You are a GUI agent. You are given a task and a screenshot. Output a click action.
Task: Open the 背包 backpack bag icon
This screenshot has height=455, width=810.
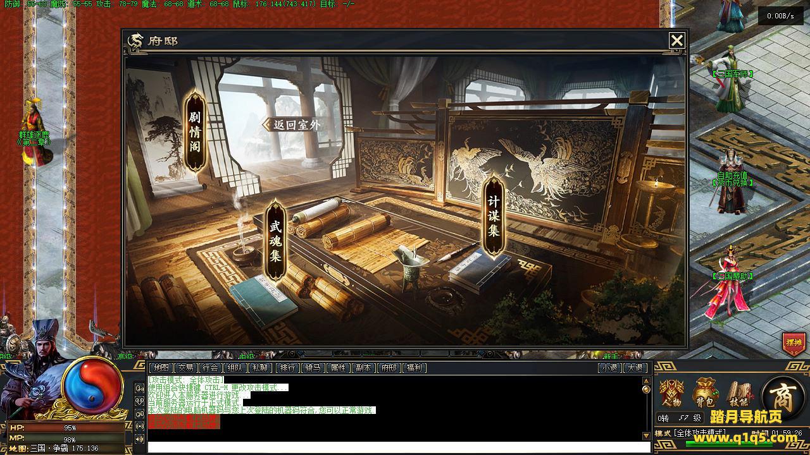[705, 393]
